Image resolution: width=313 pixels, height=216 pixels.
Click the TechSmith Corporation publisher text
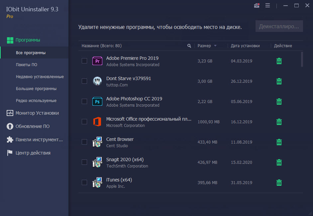(x=127, y=166)
